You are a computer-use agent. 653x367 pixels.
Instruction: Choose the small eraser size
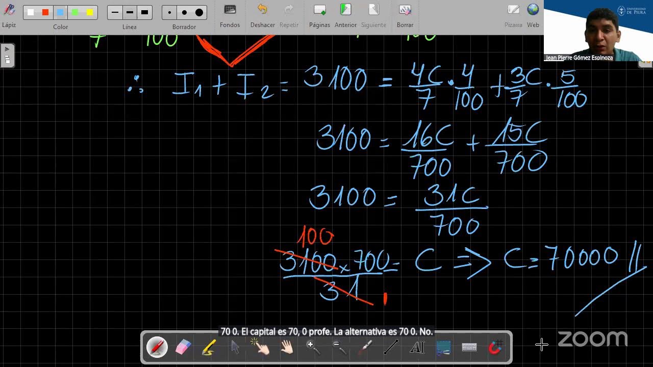point(169,12)
